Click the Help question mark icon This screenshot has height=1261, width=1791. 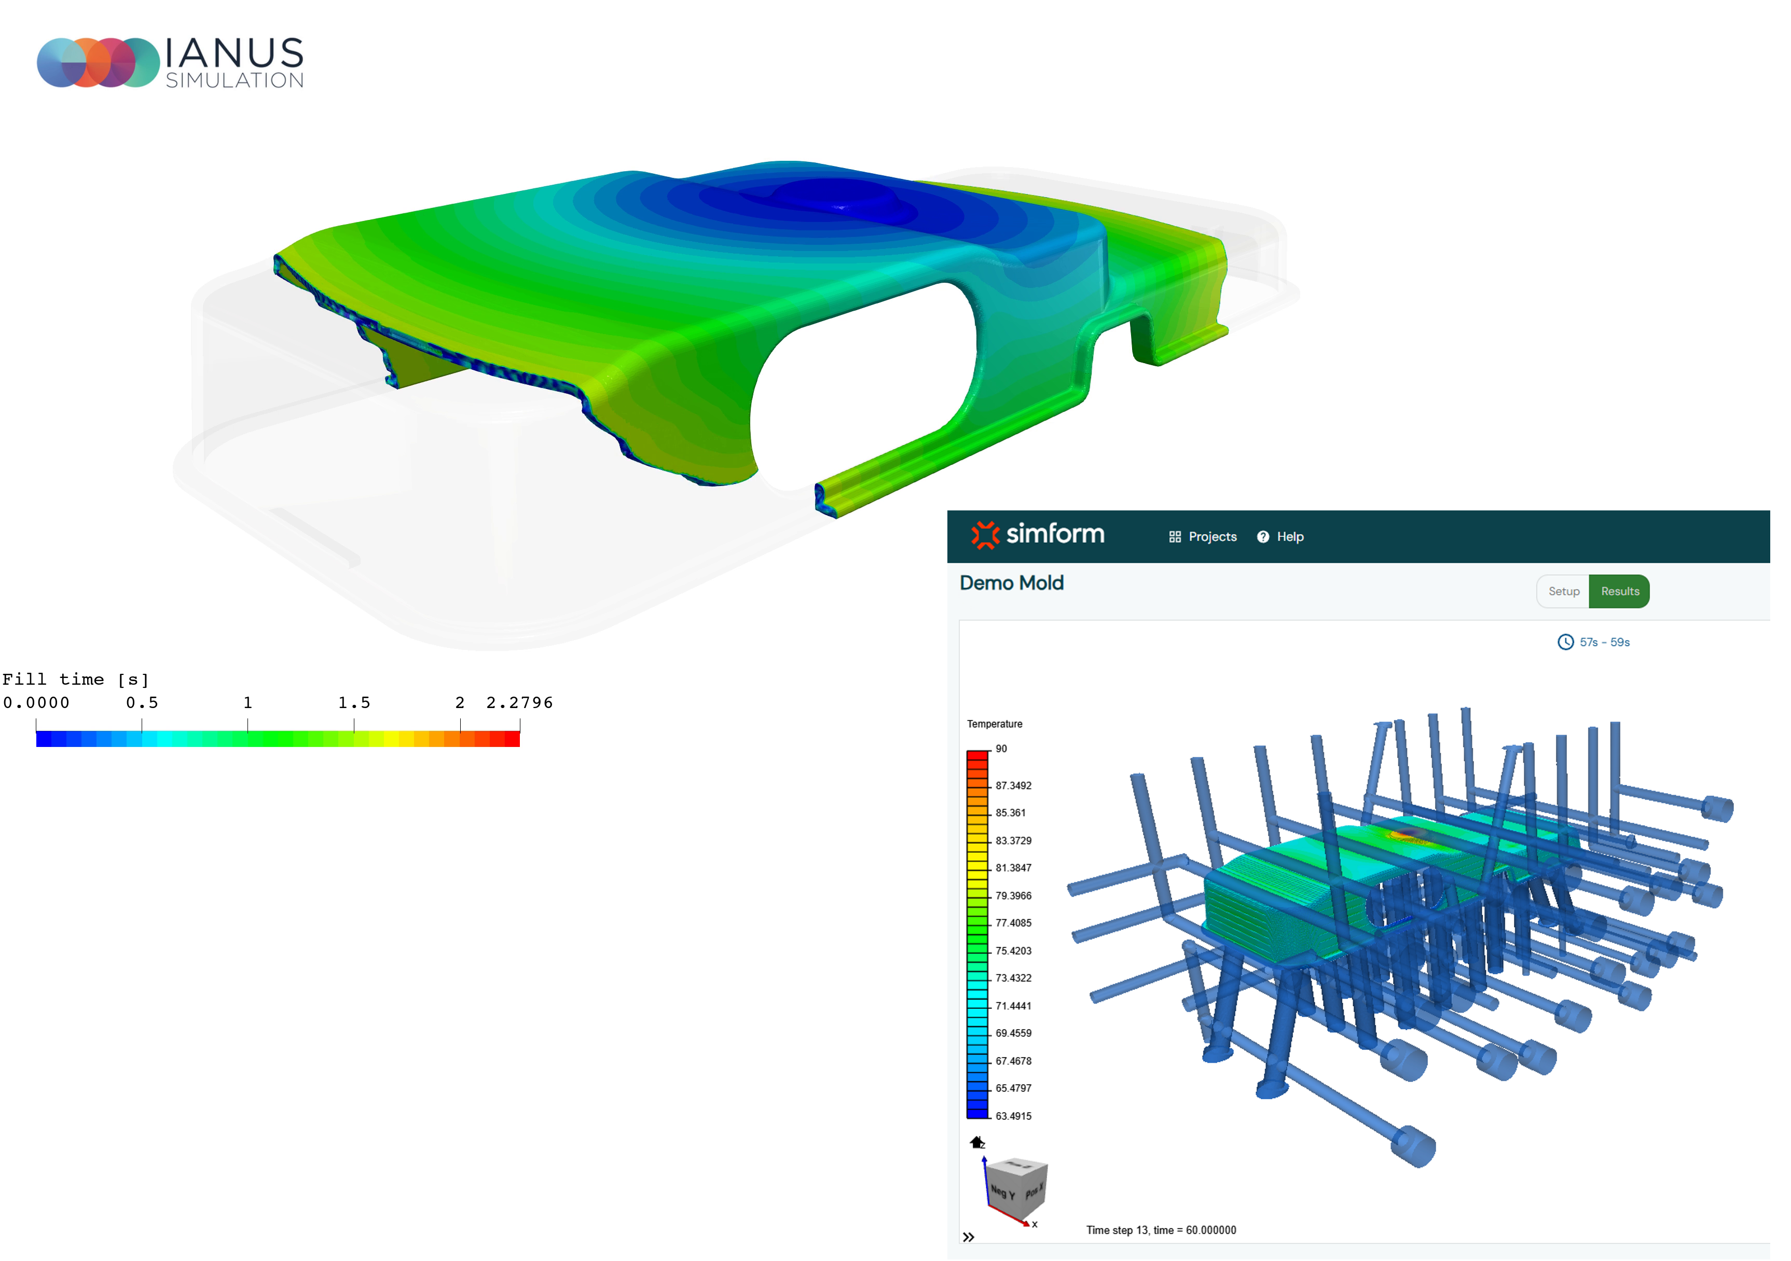click(1263, 536)
